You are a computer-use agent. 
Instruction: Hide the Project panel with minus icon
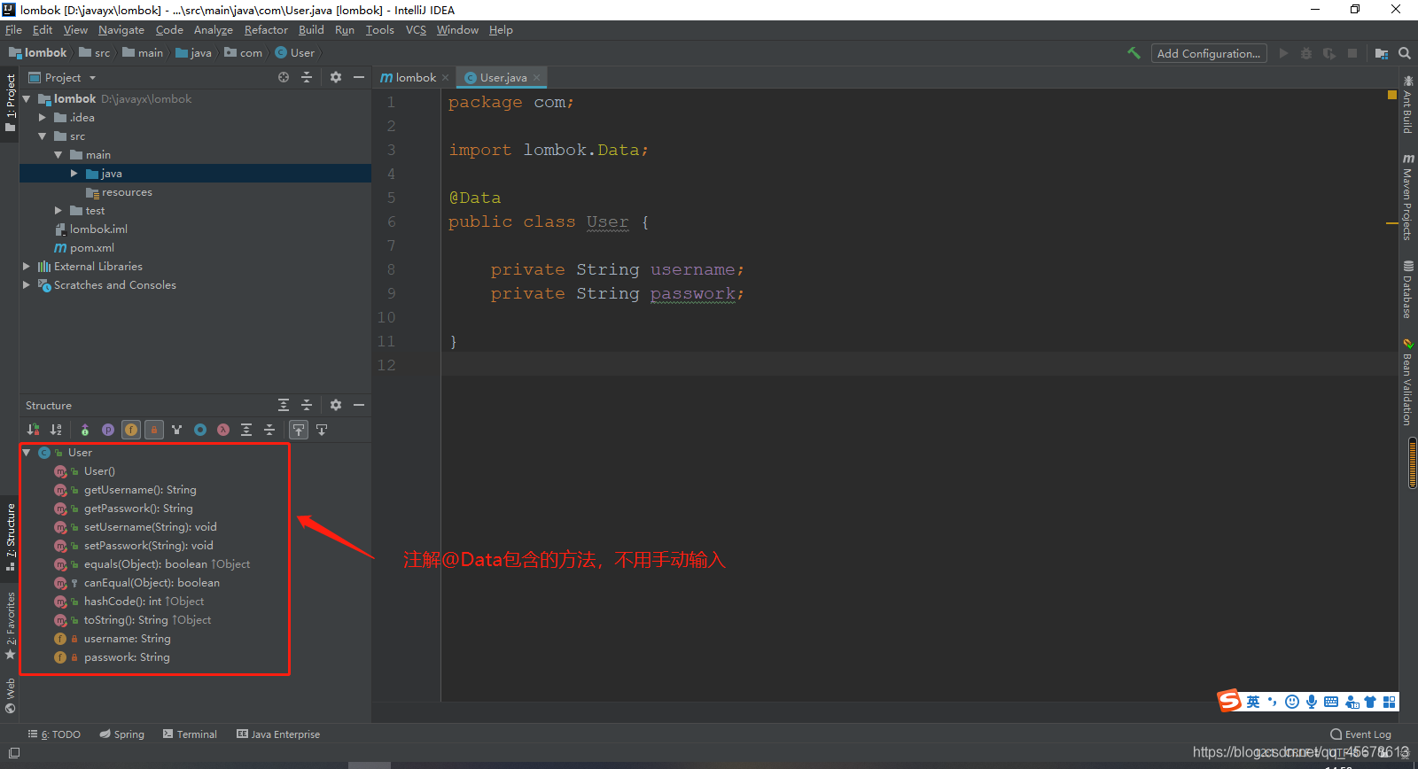359,77
